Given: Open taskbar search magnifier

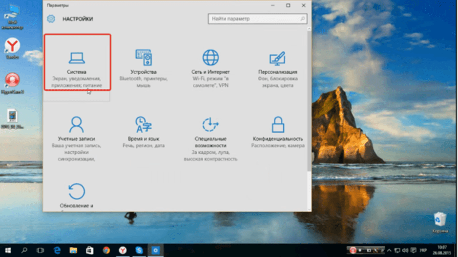Looking at the screenshot, I should tap(24, 250).
